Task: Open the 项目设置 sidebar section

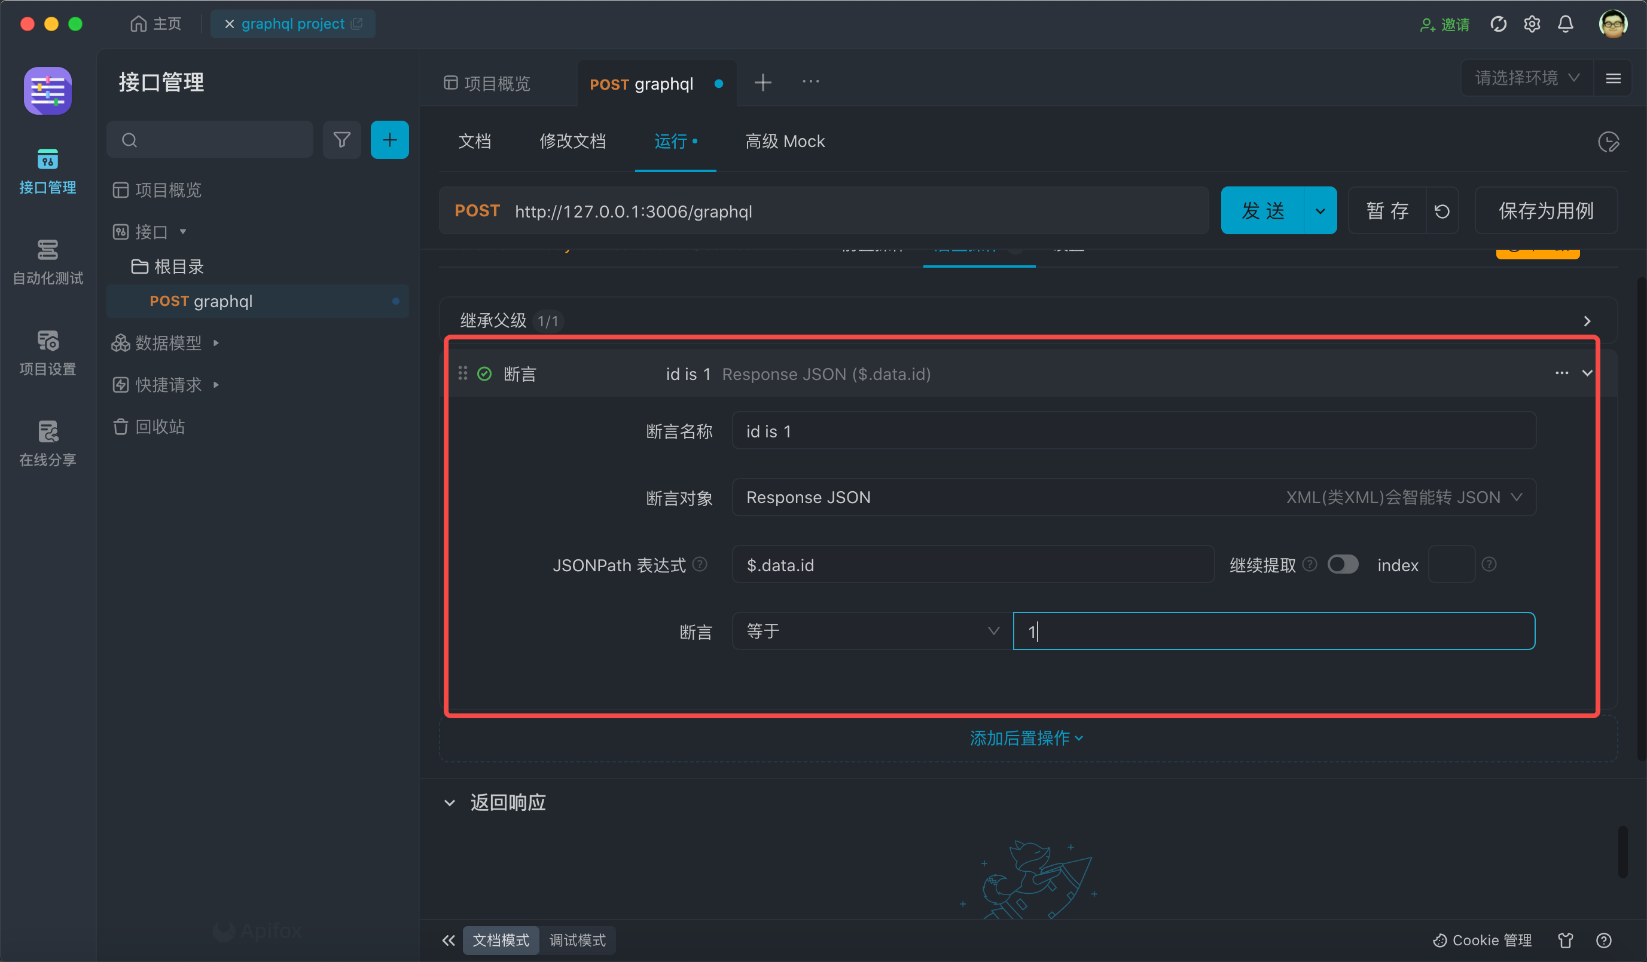Action: pos(48,353)
